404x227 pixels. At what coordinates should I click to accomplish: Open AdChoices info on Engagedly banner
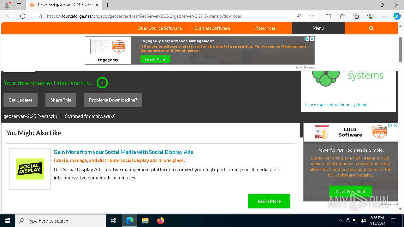click(x=307, y=39)
